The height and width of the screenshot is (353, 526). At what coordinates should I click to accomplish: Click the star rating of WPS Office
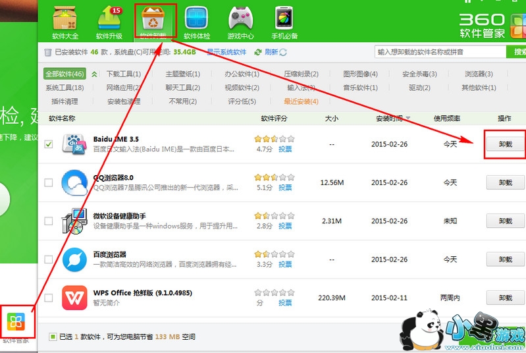coord(274,292)
